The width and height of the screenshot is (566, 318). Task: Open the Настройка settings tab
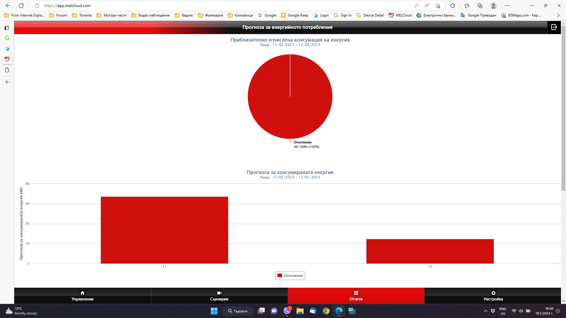(493, 296)
